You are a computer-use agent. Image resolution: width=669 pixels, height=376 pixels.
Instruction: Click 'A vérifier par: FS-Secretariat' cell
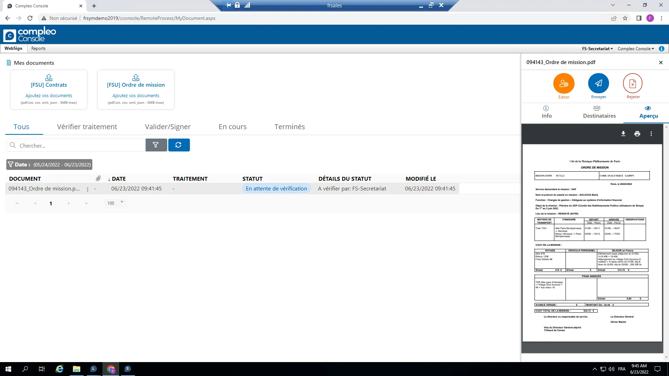352,189
